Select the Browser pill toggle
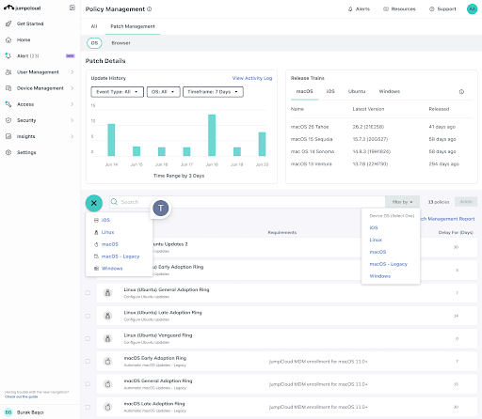482x419 pixels. (x=120, y=43)
